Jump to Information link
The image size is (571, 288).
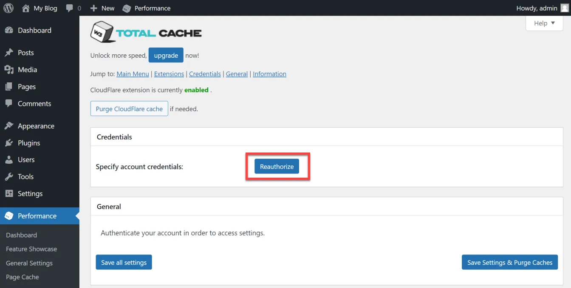pyautogui.click(x=269, y=74)
